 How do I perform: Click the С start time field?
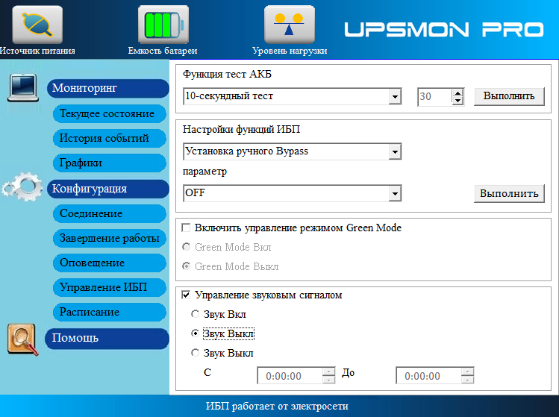(x=290, y=376)
